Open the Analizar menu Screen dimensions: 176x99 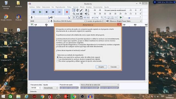click(89, 7)
